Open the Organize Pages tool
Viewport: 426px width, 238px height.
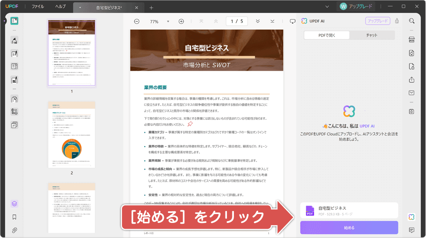[x=14, y=99]
